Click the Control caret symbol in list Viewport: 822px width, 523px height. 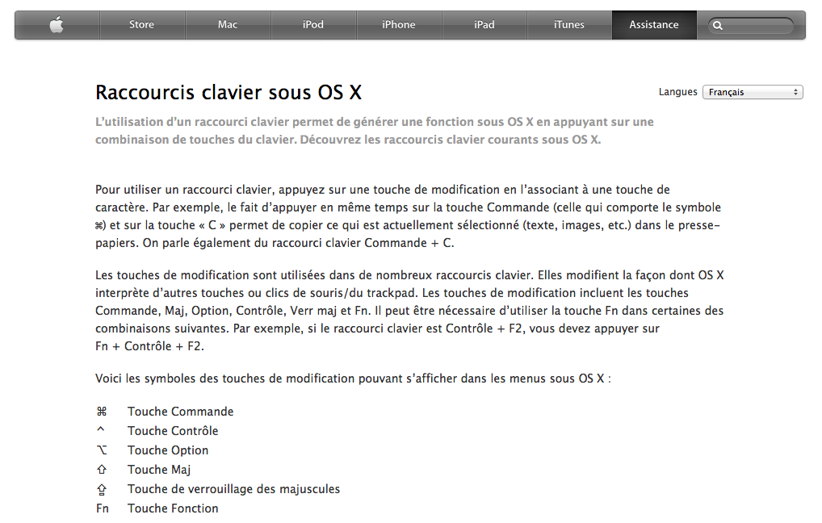(x=101, y=429)
